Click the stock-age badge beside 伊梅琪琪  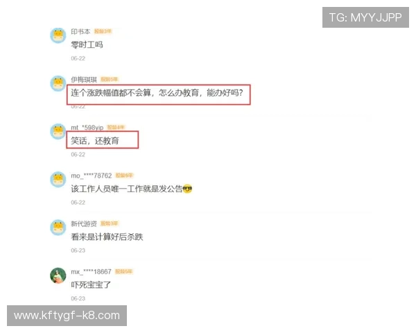(110, 79)
